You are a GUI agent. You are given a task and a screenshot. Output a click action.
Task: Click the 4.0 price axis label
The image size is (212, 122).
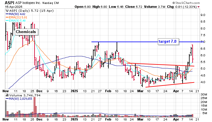(x=202, y=82)
